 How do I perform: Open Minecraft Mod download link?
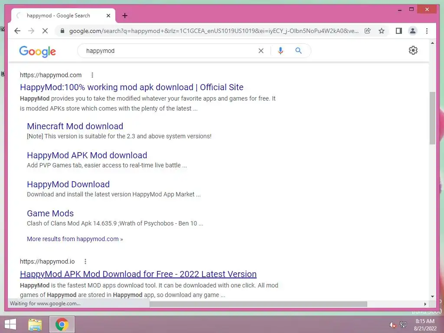[x=75, y=126]
